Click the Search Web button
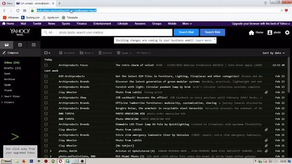This screenshot has height=164, width=292. [213, 32]
